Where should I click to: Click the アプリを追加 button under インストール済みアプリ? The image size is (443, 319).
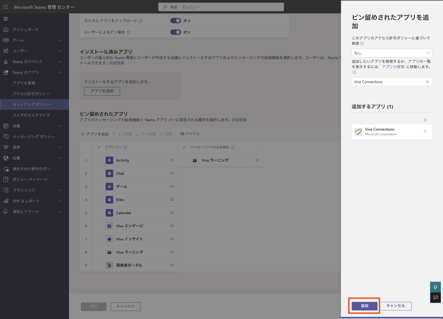pos(102,91)
